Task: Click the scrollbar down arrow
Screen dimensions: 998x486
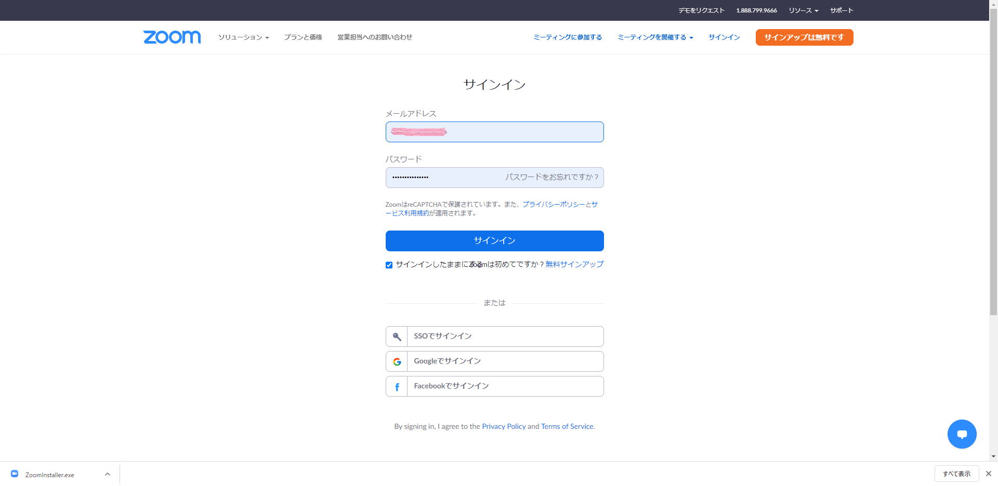Action: click(993, 457)
